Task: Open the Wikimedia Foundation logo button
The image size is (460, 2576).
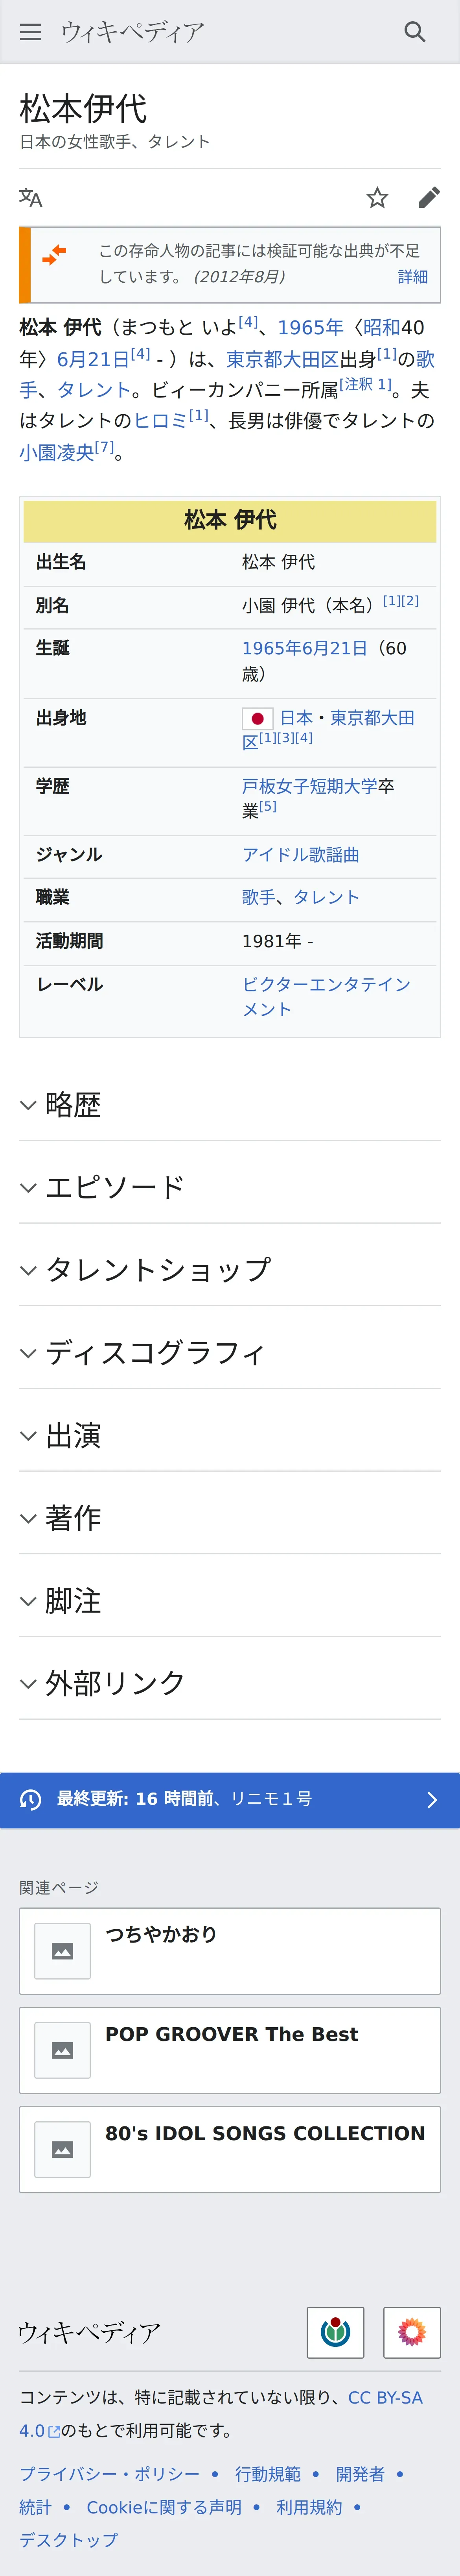Action: click(335, 2332)
